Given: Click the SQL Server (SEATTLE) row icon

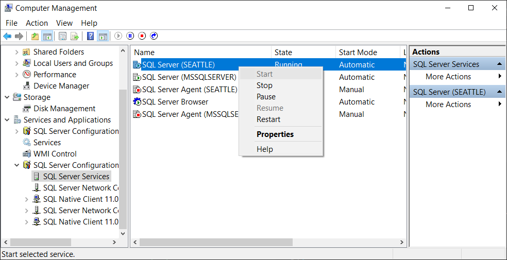Looking at the screenshot, I should click(137, 65).
